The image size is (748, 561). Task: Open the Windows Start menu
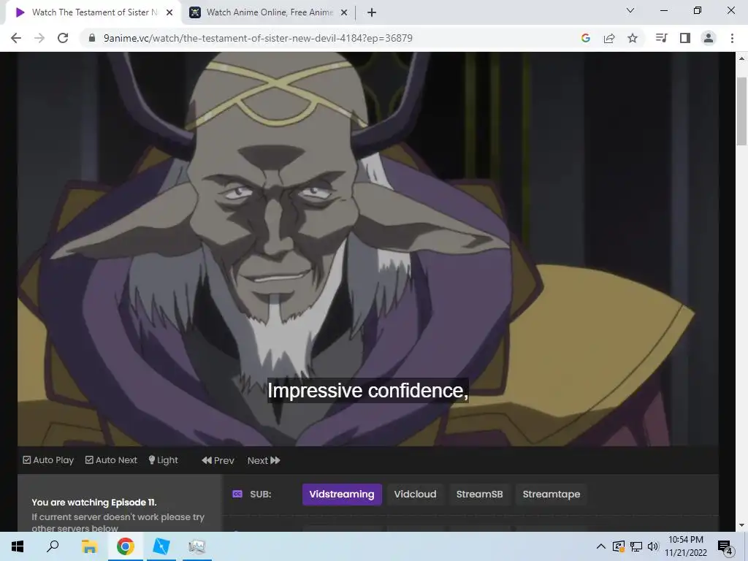click(18, 546)
